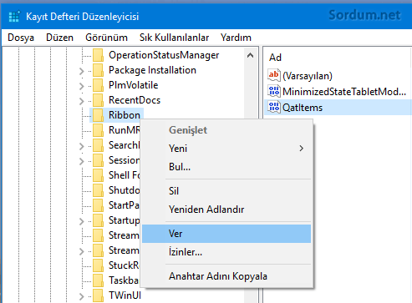Expand the TWinUI key arrow
The width and height of the screenshot is (412, 303).
click(81, 296)
